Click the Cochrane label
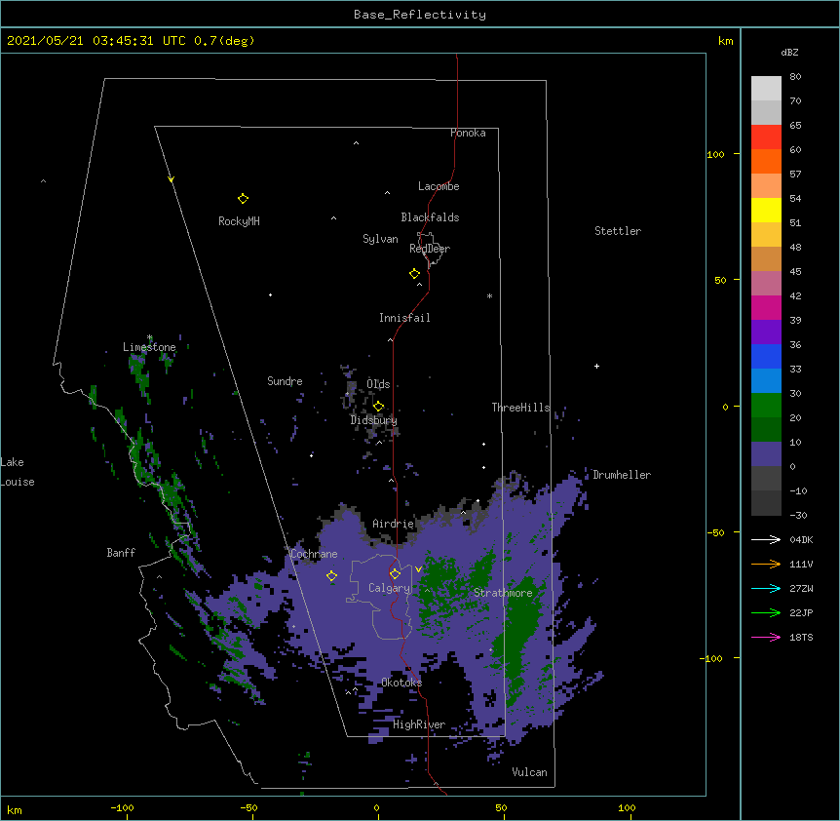Viewport: 840px width, 821px height. click(314, 554)
